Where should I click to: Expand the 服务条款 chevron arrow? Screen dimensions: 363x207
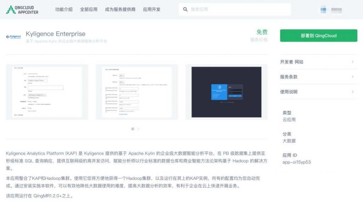point(352,77)
